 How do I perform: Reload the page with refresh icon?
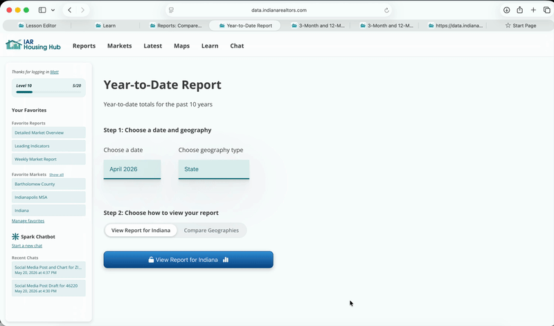(x=386, y=10)
